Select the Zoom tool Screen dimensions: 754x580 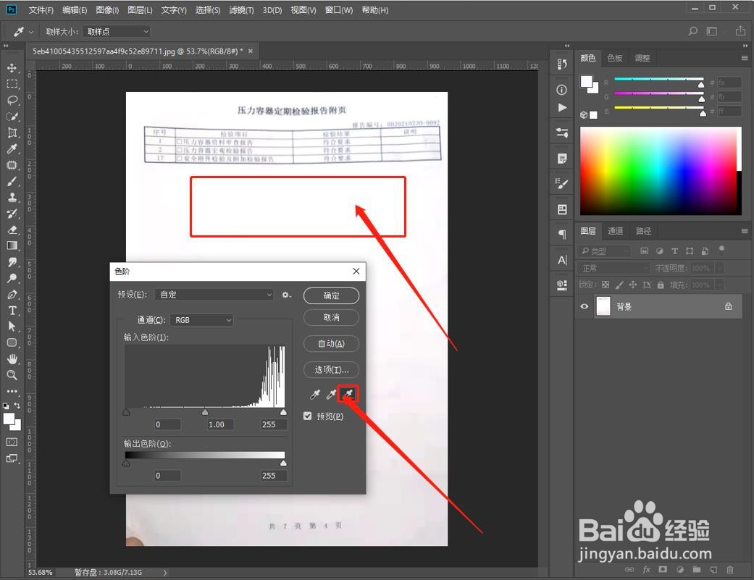pos(12,375)
